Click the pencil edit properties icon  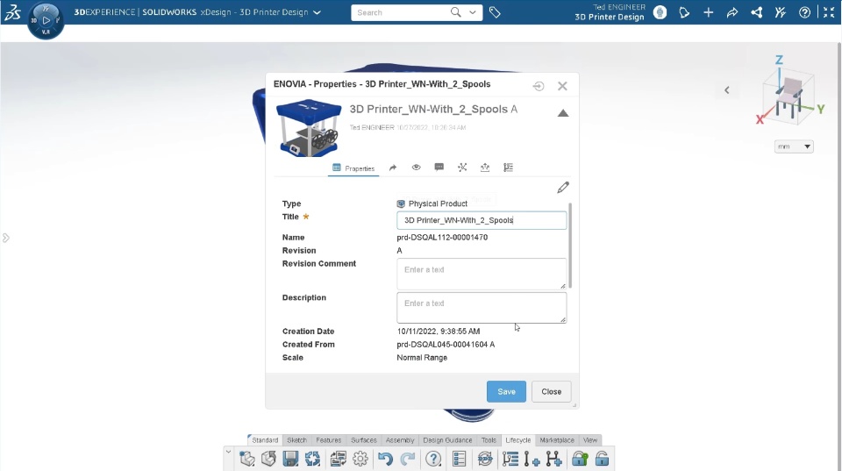(563, 188)
